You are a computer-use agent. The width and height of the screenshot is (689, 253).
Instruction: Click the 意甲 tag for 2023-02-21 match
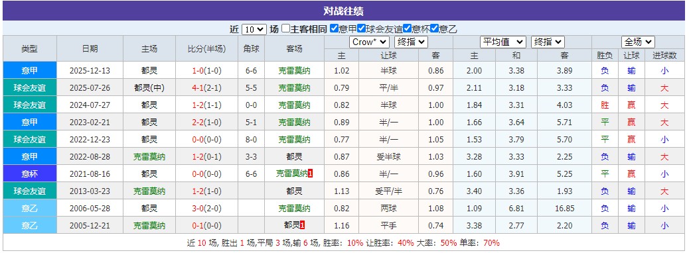[x=30, y=123]
